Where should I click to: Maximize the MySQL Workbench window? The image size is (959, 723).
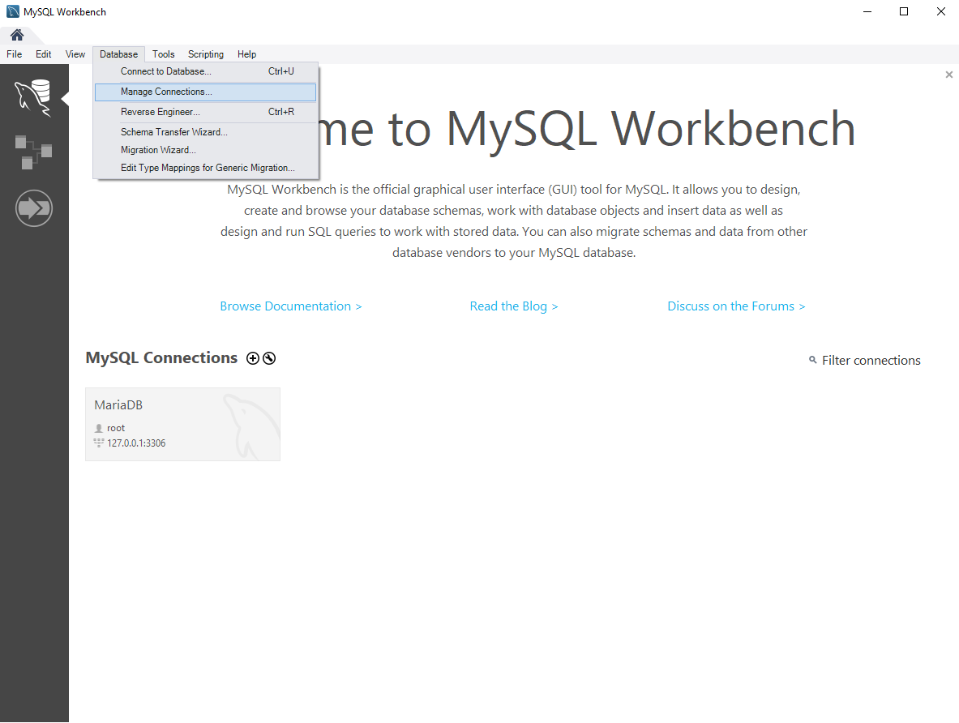[904, 11]
